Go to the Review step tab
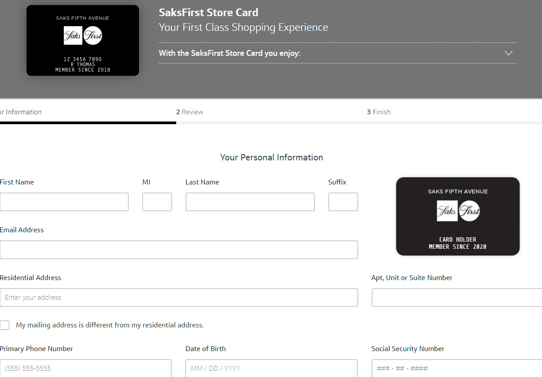The height and width of the screenshot is (377, 542). [190, 112]
